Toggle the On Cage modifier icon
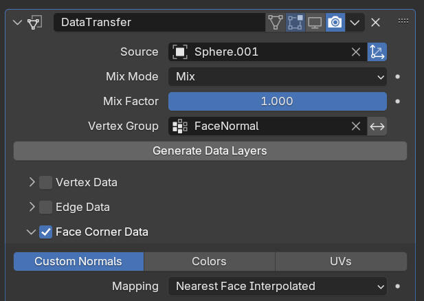Viewport: 424px width, 301px height. 276,22
